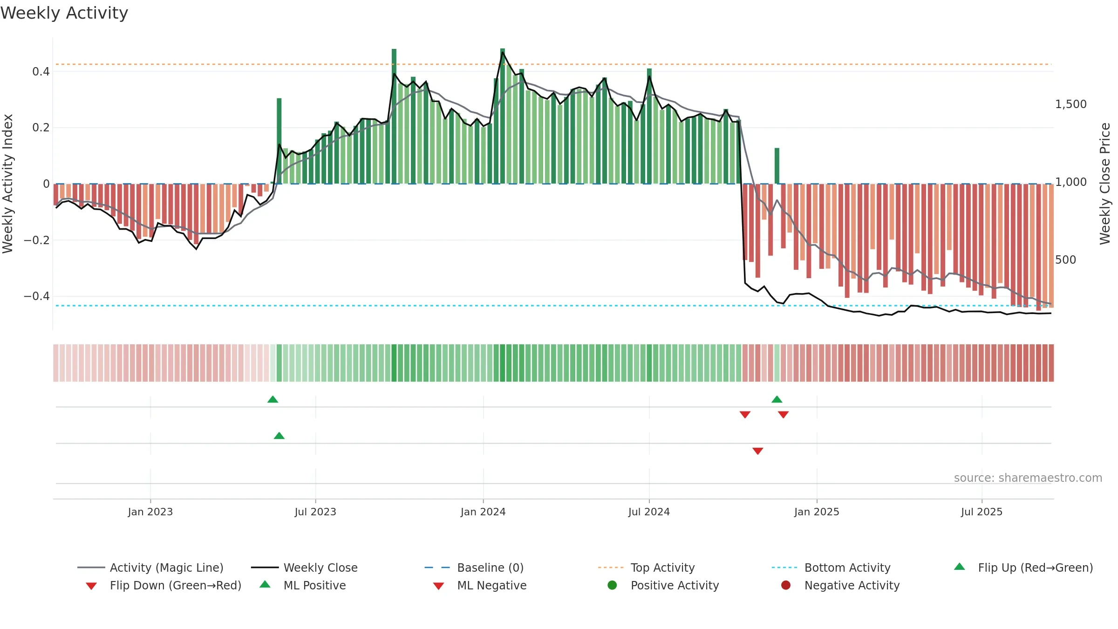Click the Jul 2023 axis tick label
Screen dimensions: 1118x629
point(315,512)
